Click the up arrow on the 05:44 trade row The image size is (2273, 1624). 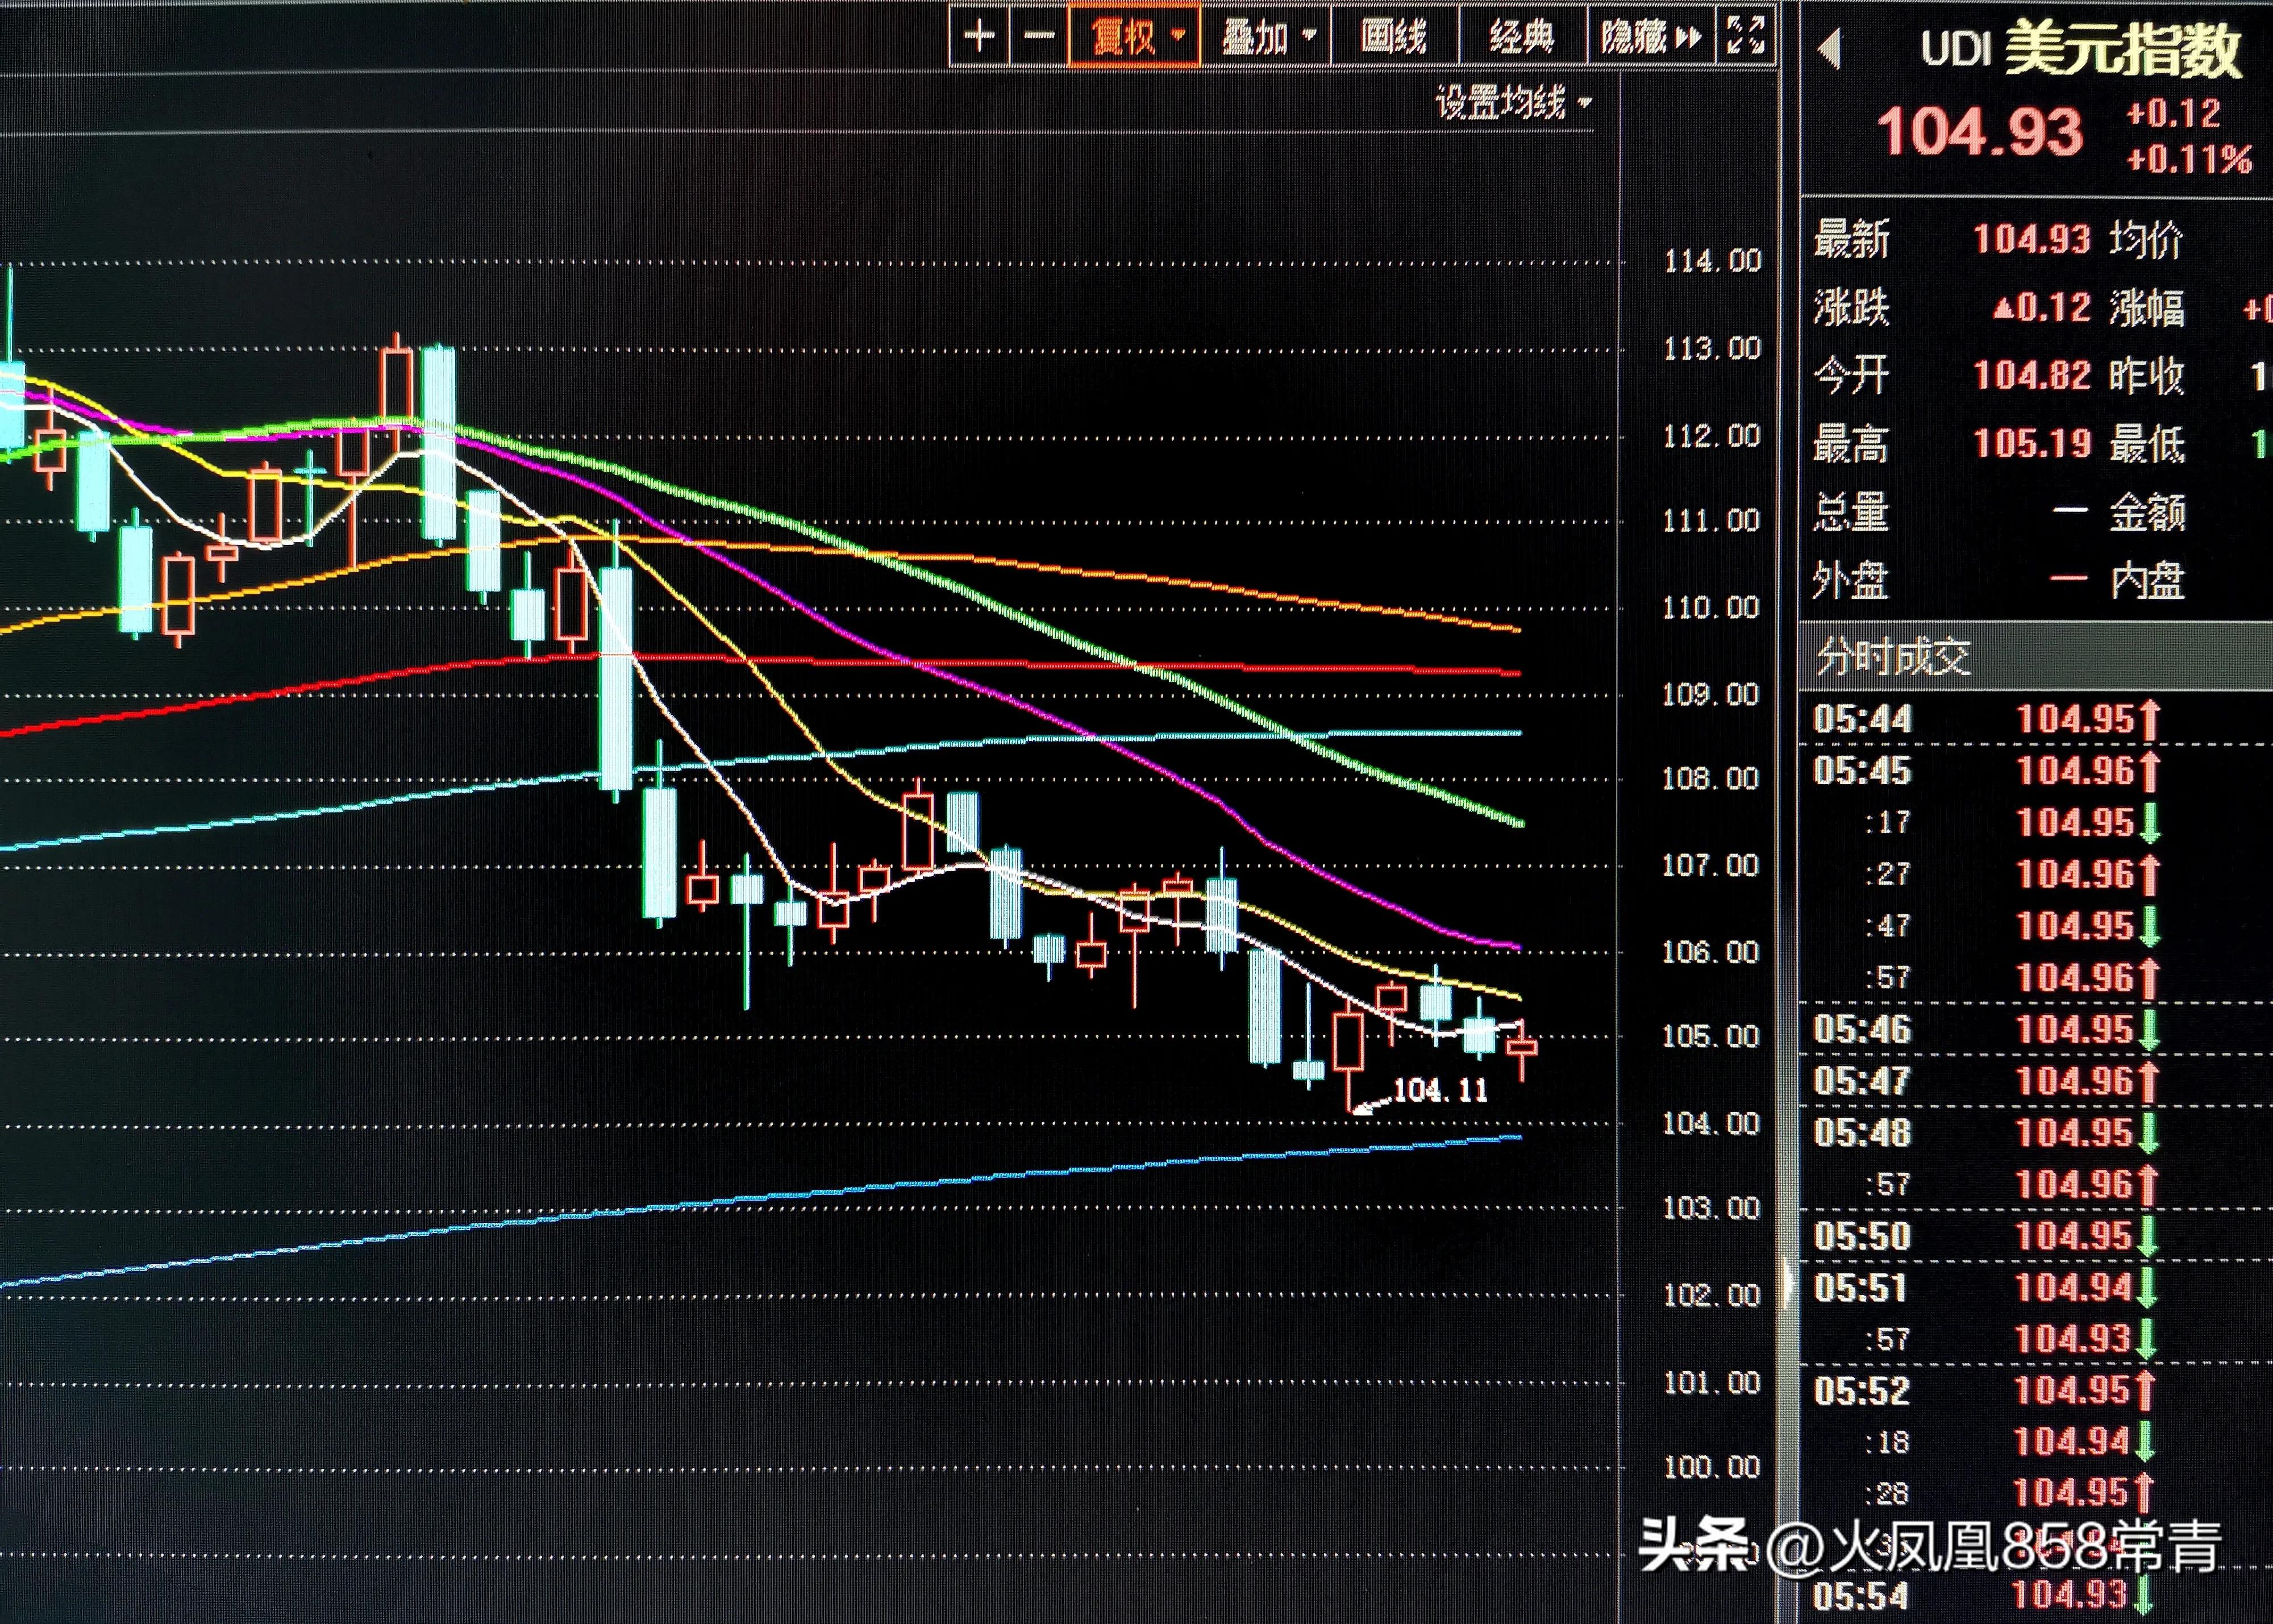click(x=2150, y=720)
